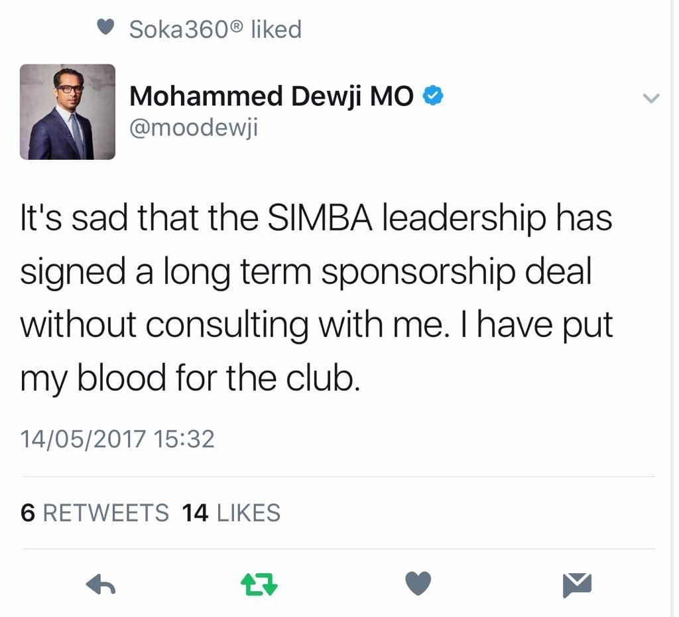Viewport: 679px width, 617px height.
Task: Undo the green retweet icon
Action: (x=259, y=584)
